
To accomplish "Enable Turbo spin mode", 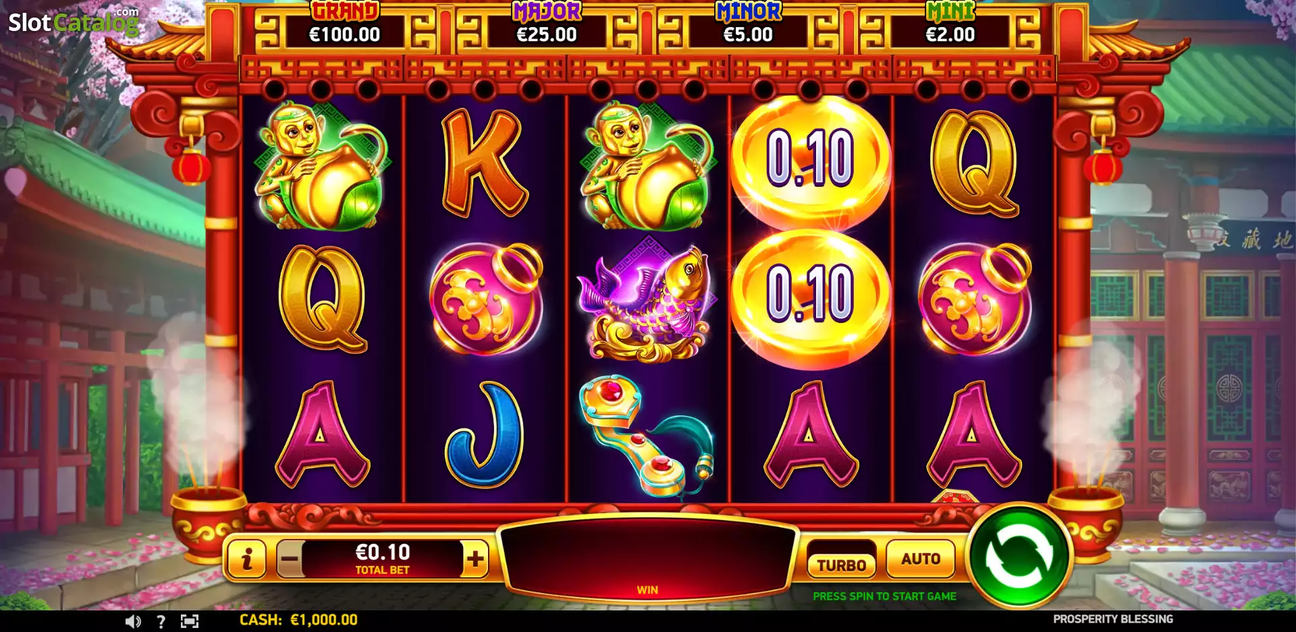I will pos(842,565).
